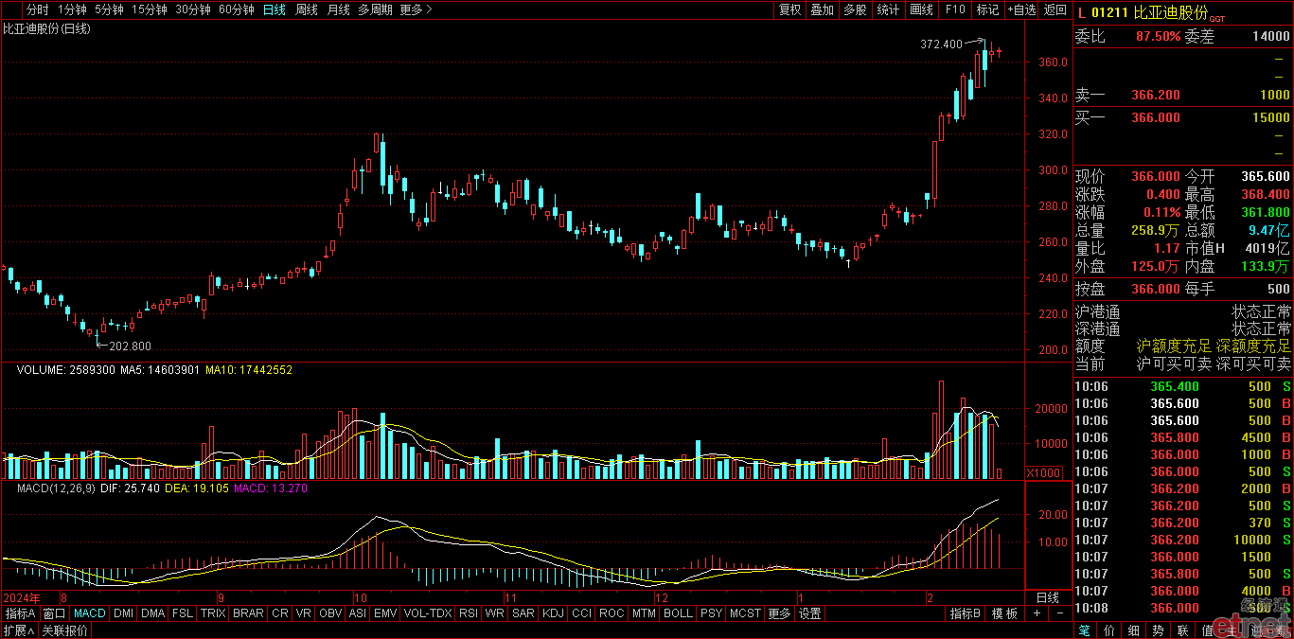Select the DMI indicator tab
The height and width of the screenshot is (639, 1294).
tap(123, 613)
